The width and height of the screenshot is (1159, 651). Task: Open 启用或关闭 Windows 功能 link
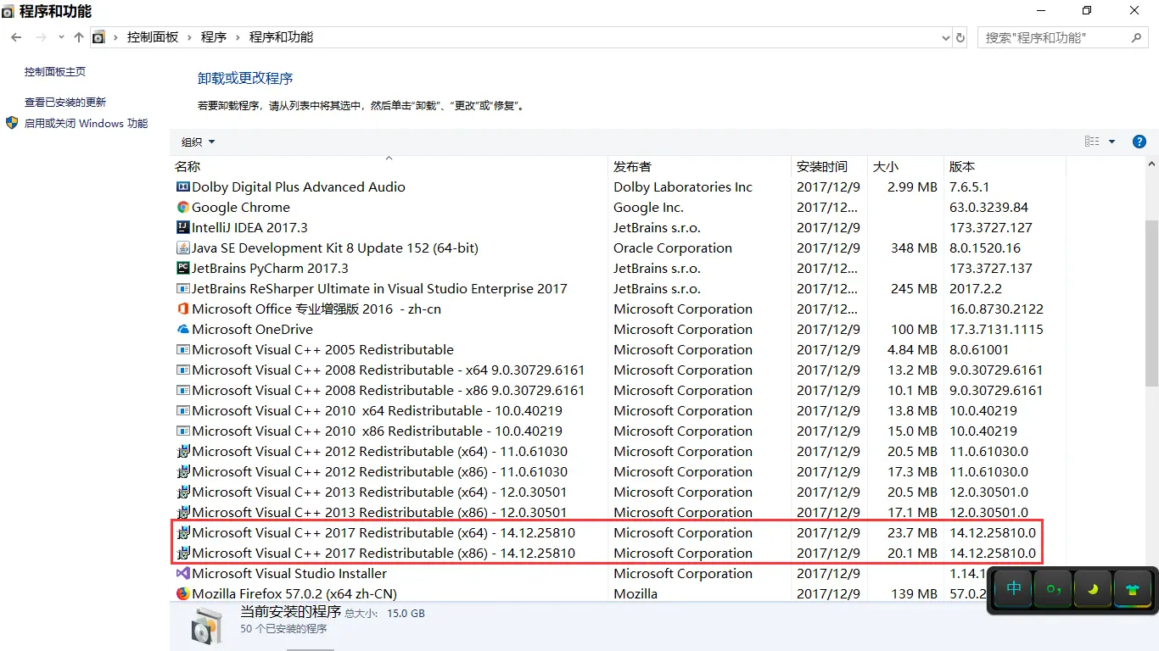[86, 123]
